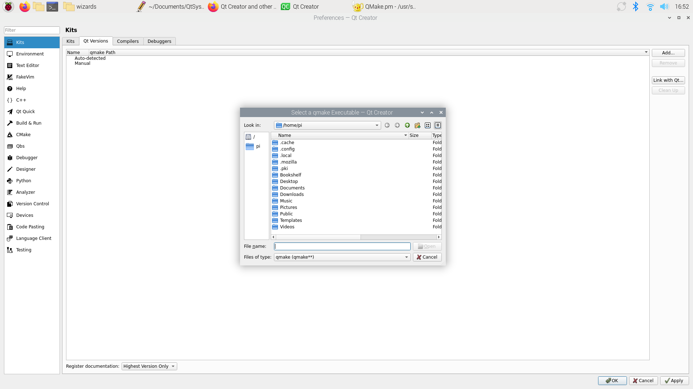Open Testing preferences category
Viewport: 693px width, 389px height.
click(32, 250)
